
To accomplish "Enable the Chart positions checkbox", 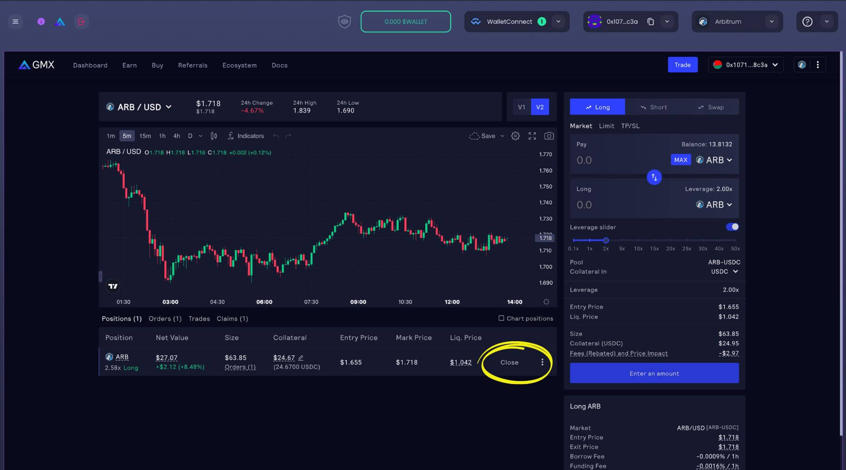I will pos(501,318).
